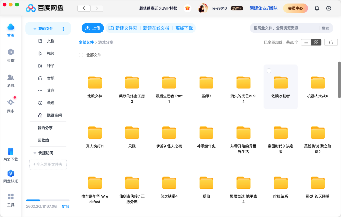Open 我的文件 three-dot more menu
This screenshot has height=217, width=341.
click(x=63, y=29)
